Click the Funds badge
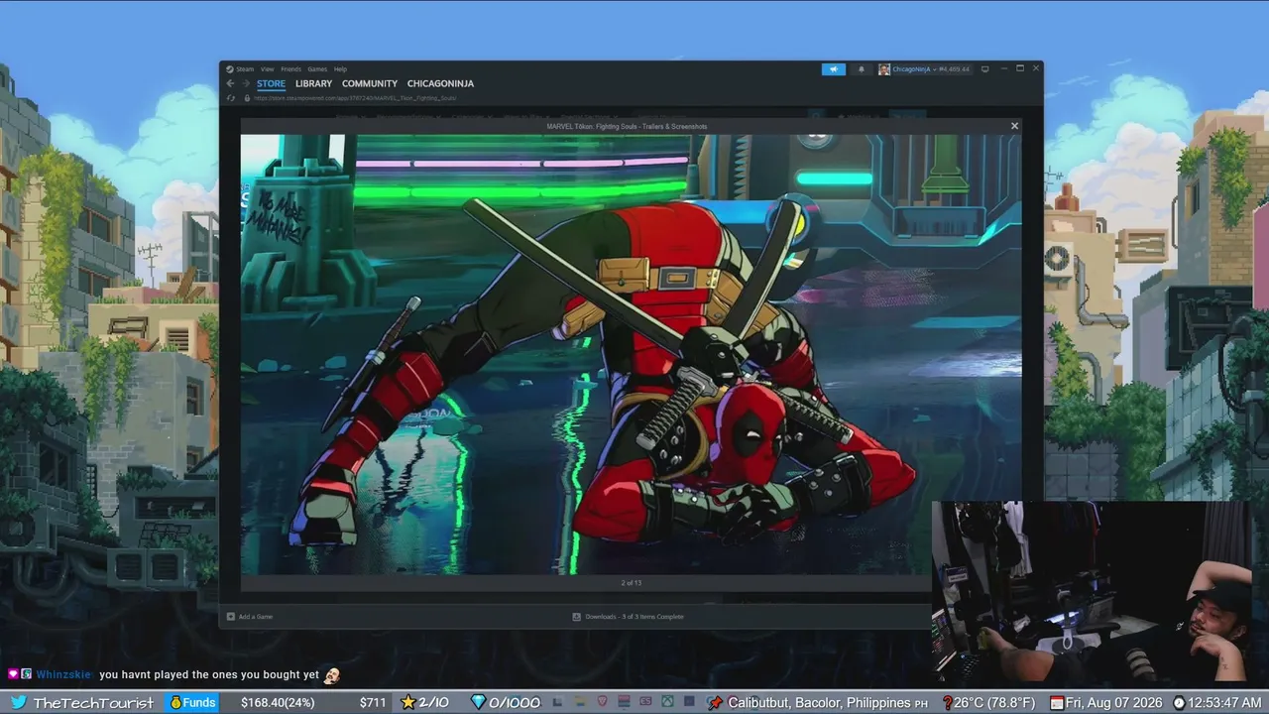The image size is (1269, 714). point(192,702)
